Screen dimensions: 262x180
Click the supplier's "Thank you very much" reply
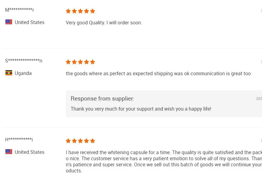click(x=141, y=109)
